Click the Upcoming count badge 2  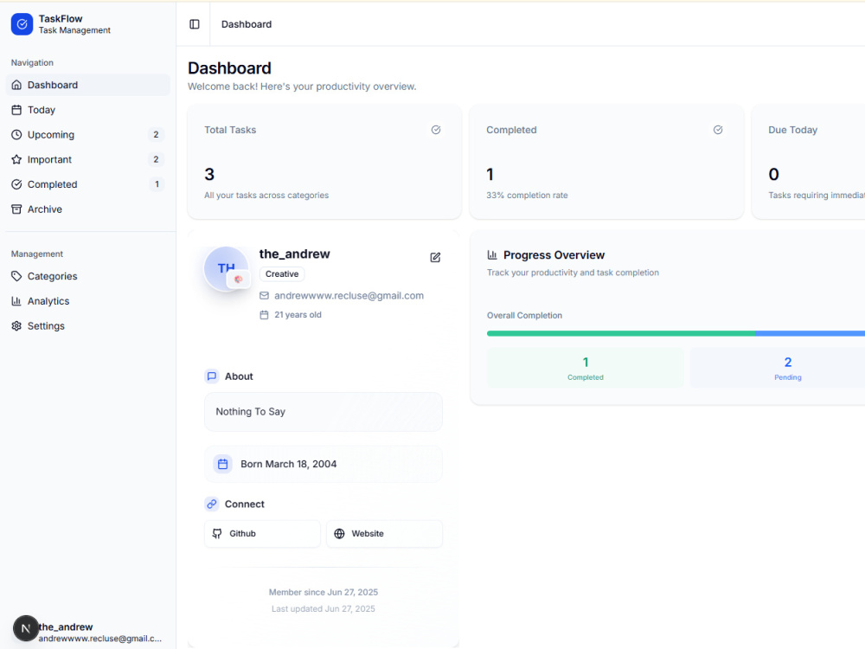tap(156, 135)
